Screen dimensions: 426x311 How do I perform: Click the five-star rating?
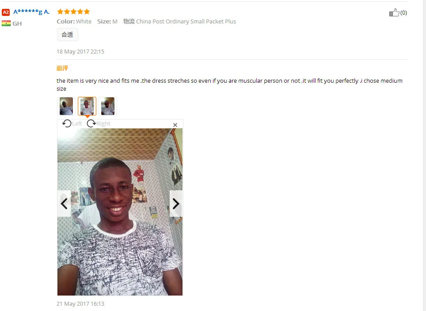pyautogui.click(x=73, y=12)
